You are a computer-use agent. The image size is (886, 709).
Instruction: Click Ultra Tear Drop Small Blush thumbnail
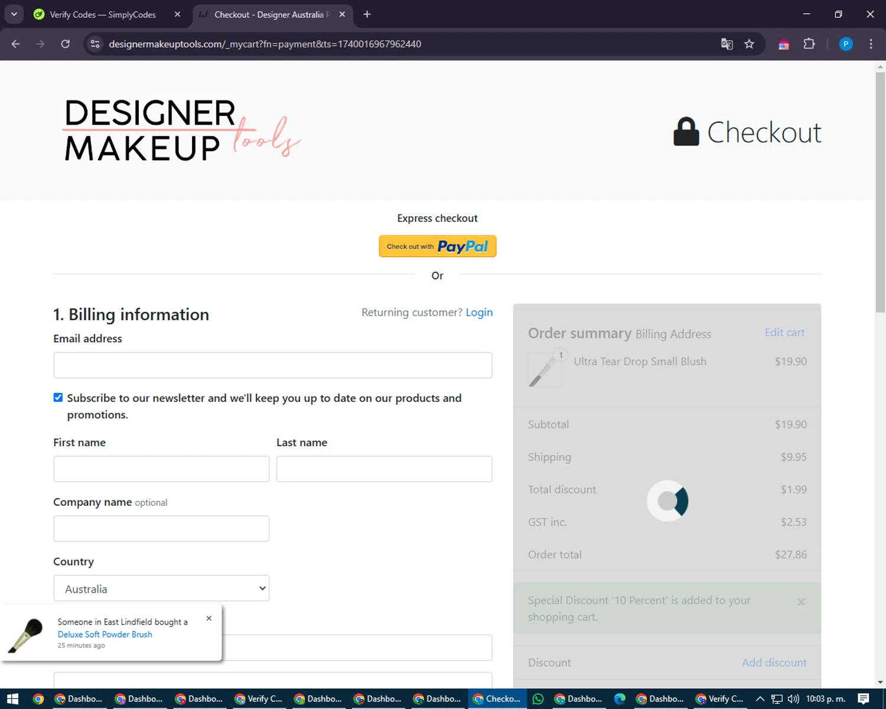[x=545, y=370]
